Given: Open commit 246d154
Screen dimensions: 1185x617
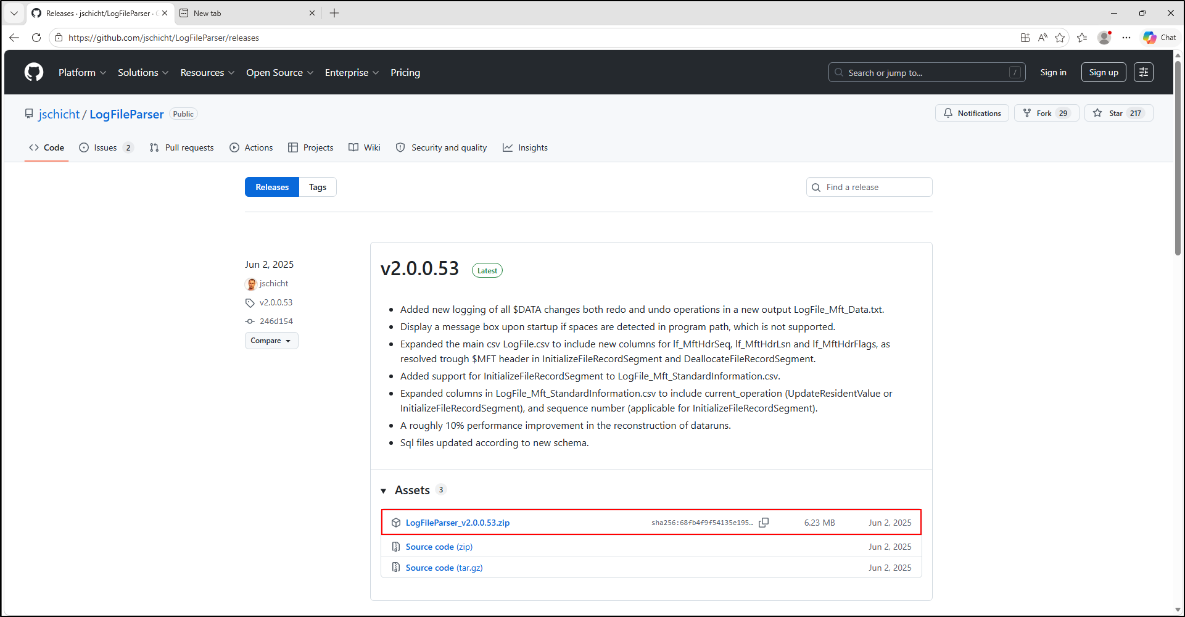Looking at the screenshot, I should (276, 321).
